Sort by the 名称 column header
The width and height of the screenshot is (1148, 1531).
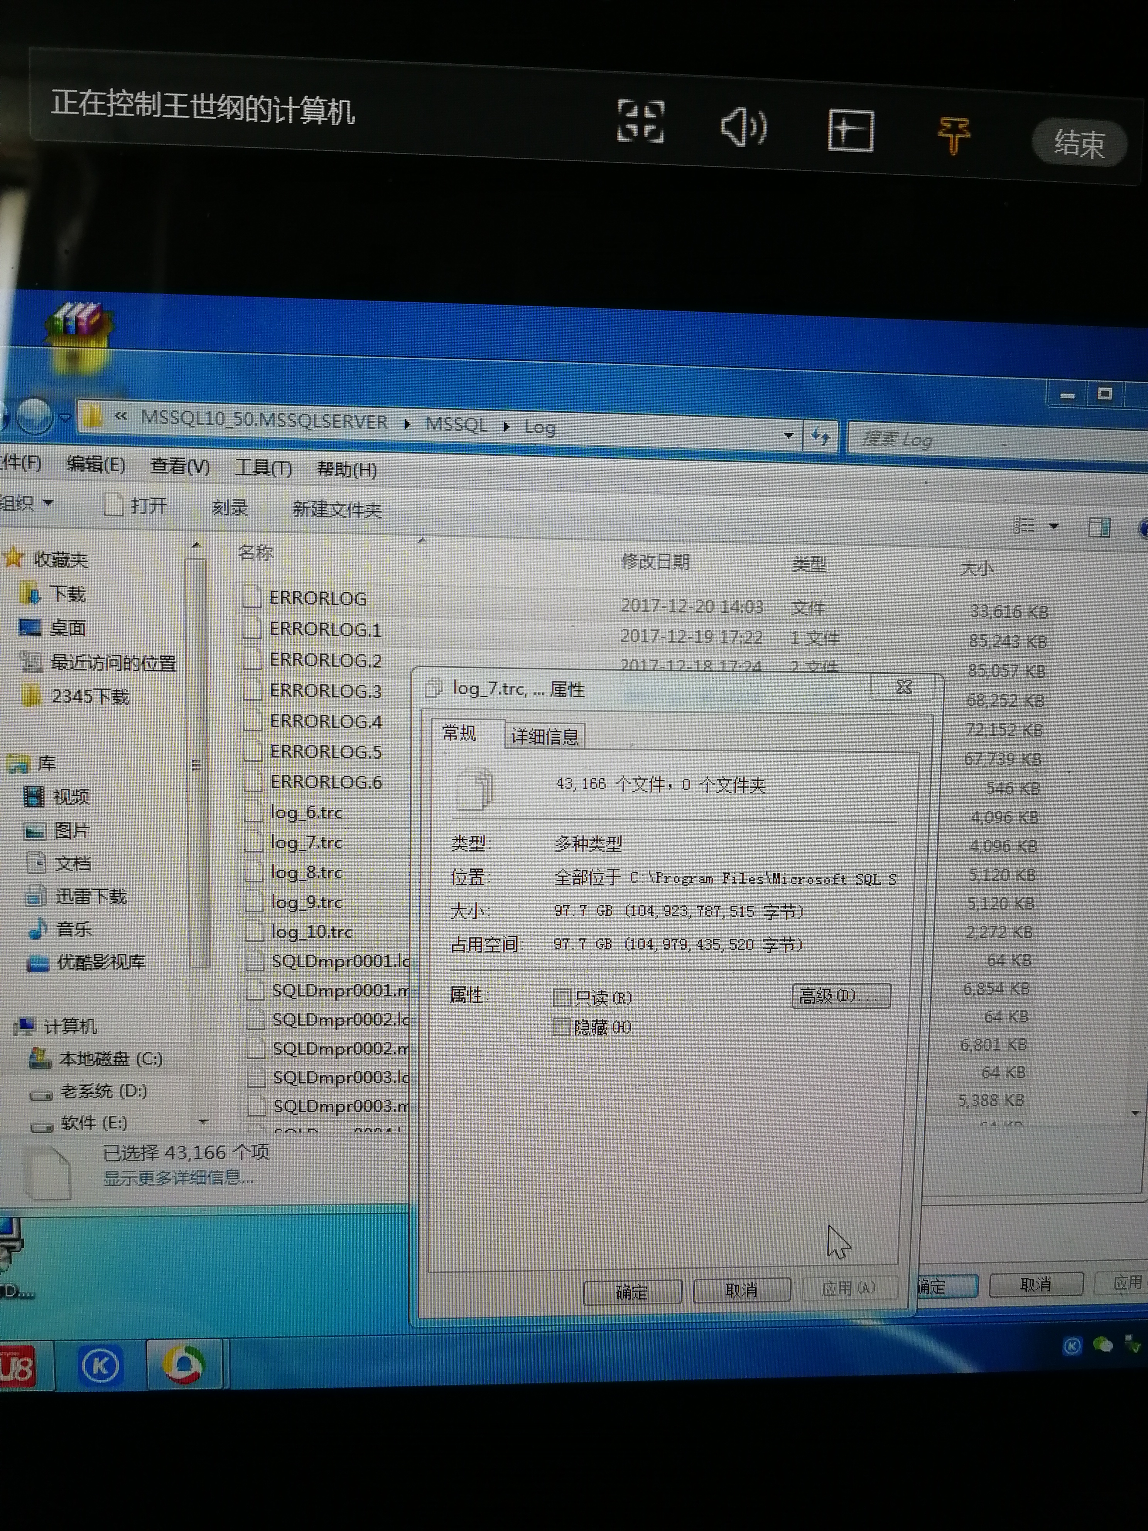click(x=255, y=552)
